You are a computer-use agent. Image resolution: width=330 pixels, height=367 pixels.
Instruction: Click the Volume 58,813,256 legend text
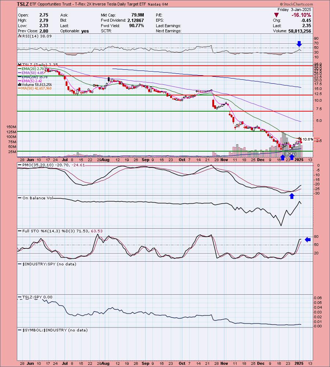pyautogui.click(x=37, y=84)
